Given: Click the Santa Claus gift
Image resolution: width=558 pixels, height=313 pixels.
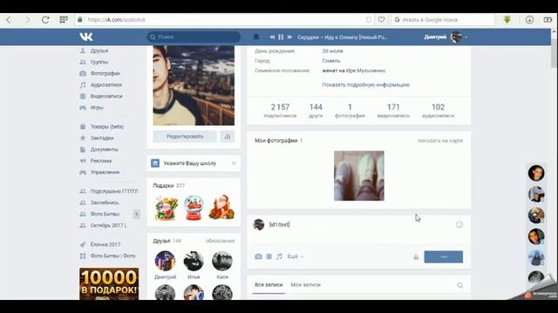Looking at the screenshot, I should pyautogui.click(x=221, y=208).
